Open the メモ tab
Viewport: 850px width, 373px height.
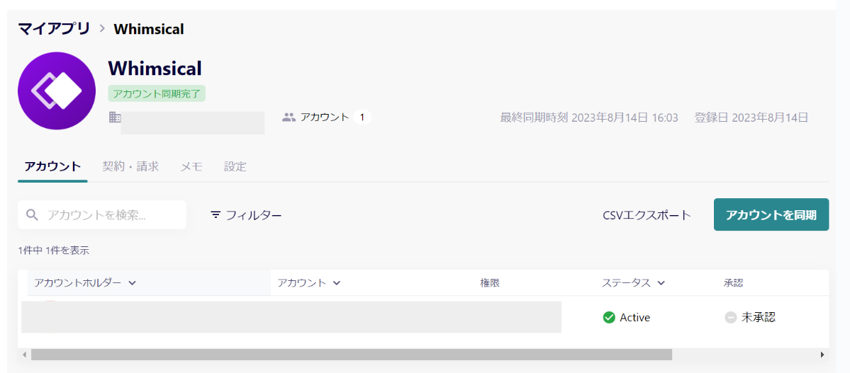[x=191, y=166]
